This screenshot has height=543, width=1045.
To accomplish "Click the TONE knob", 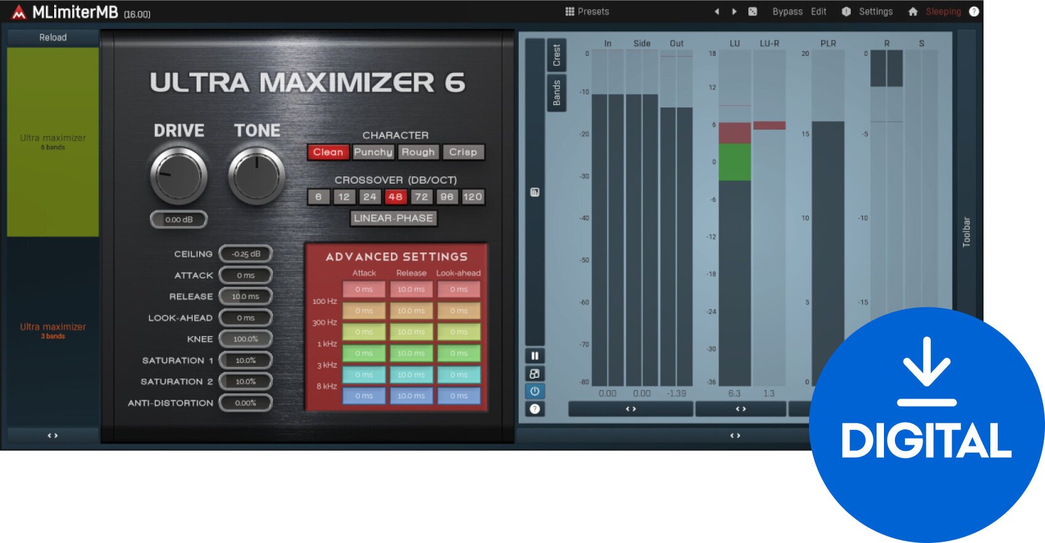I will [257, 176].
